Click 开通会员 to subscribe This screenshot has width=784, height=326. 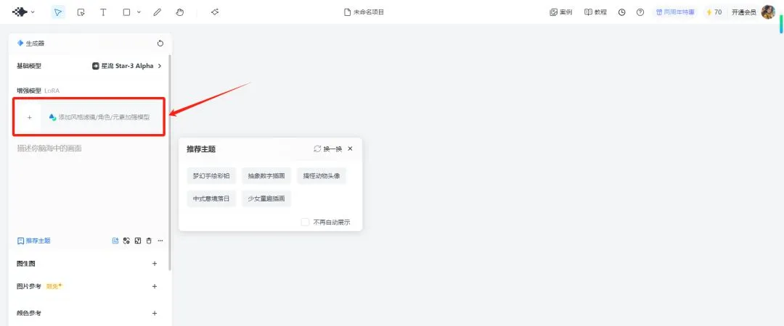tap(743, 12)
